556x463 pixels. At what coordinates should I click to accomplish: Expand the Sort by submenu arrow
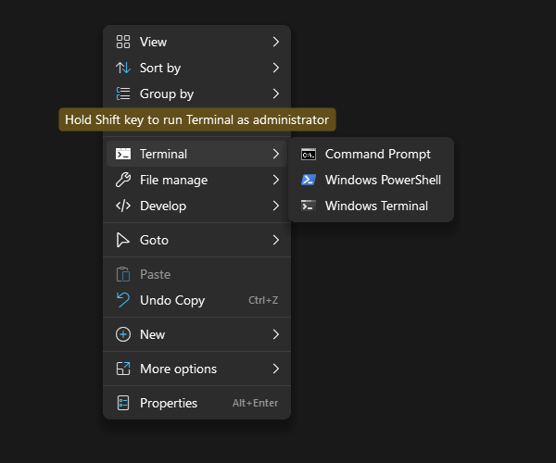tap(276, 68)
